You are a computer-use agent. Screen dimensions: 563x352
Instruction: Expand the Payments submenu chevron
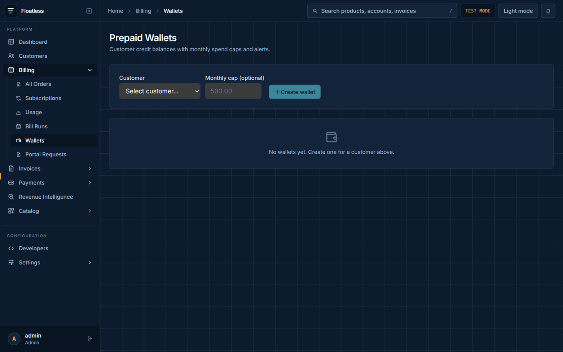point(90,183)
